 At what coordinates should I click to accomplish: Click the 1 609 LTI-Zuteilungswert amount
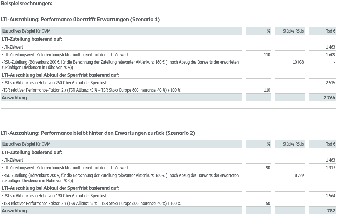click(330, 55)
